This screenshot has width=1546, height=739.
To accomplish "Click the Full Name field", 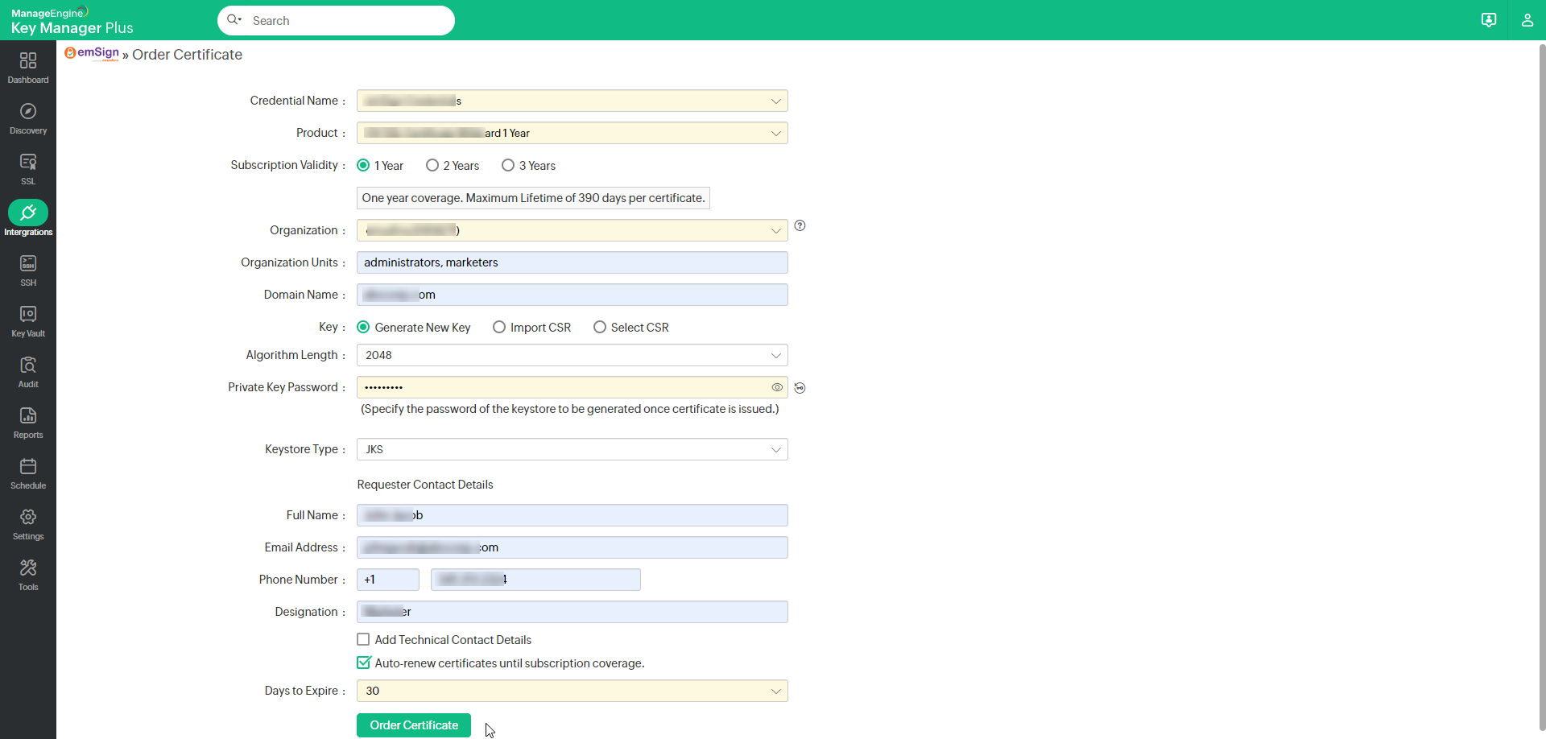I will (573, 515).
